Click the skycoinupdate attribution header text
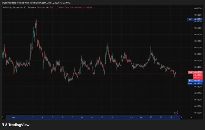Screen dimensions: 205x130 (36, 3)
